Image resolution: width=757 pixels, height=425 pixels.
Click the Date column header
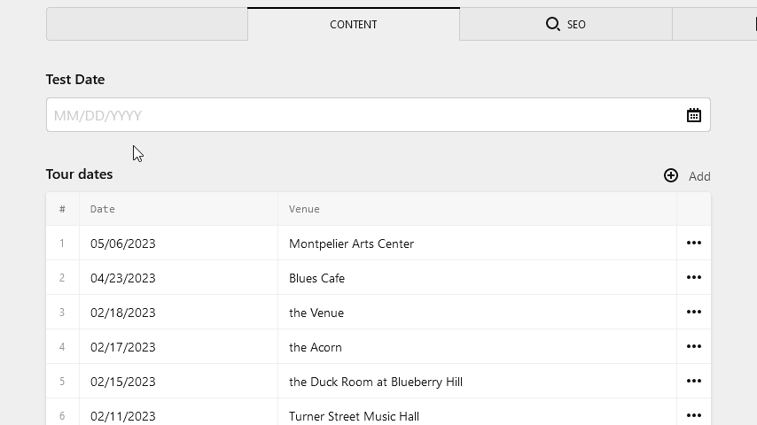click(102, 209)
